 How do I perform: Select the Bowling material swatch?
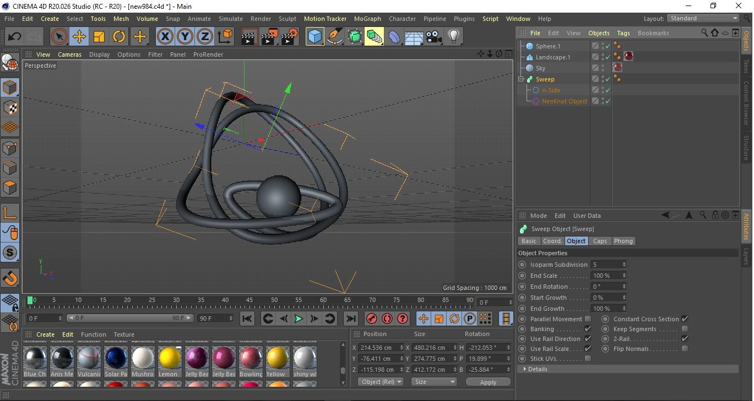click(x=251, y=361)
